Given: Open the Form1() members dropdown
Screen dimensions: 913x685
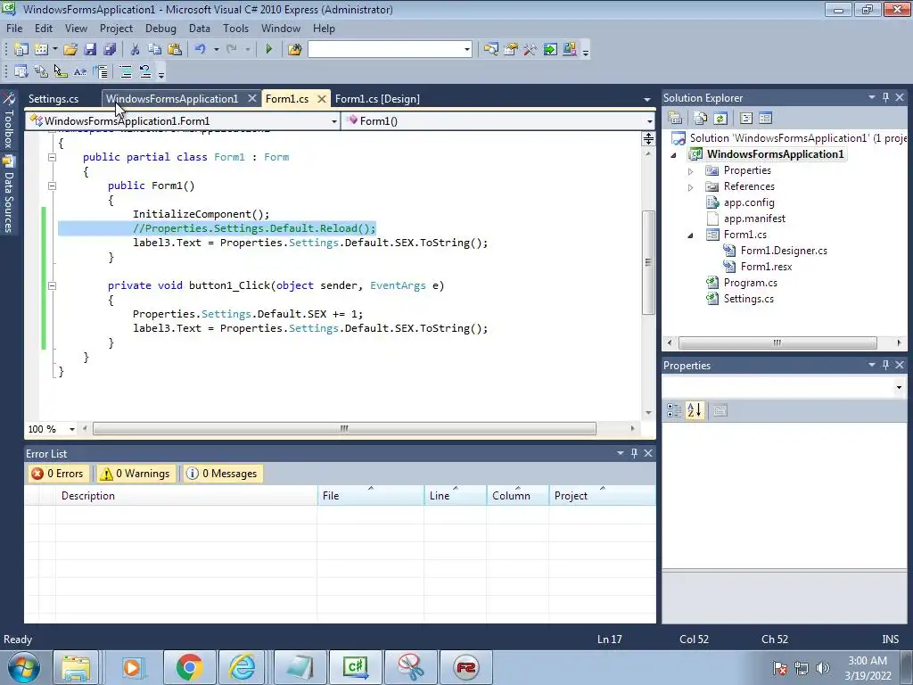Looking at the screenshot, I should pyautogui.click(x=649, y=121).
